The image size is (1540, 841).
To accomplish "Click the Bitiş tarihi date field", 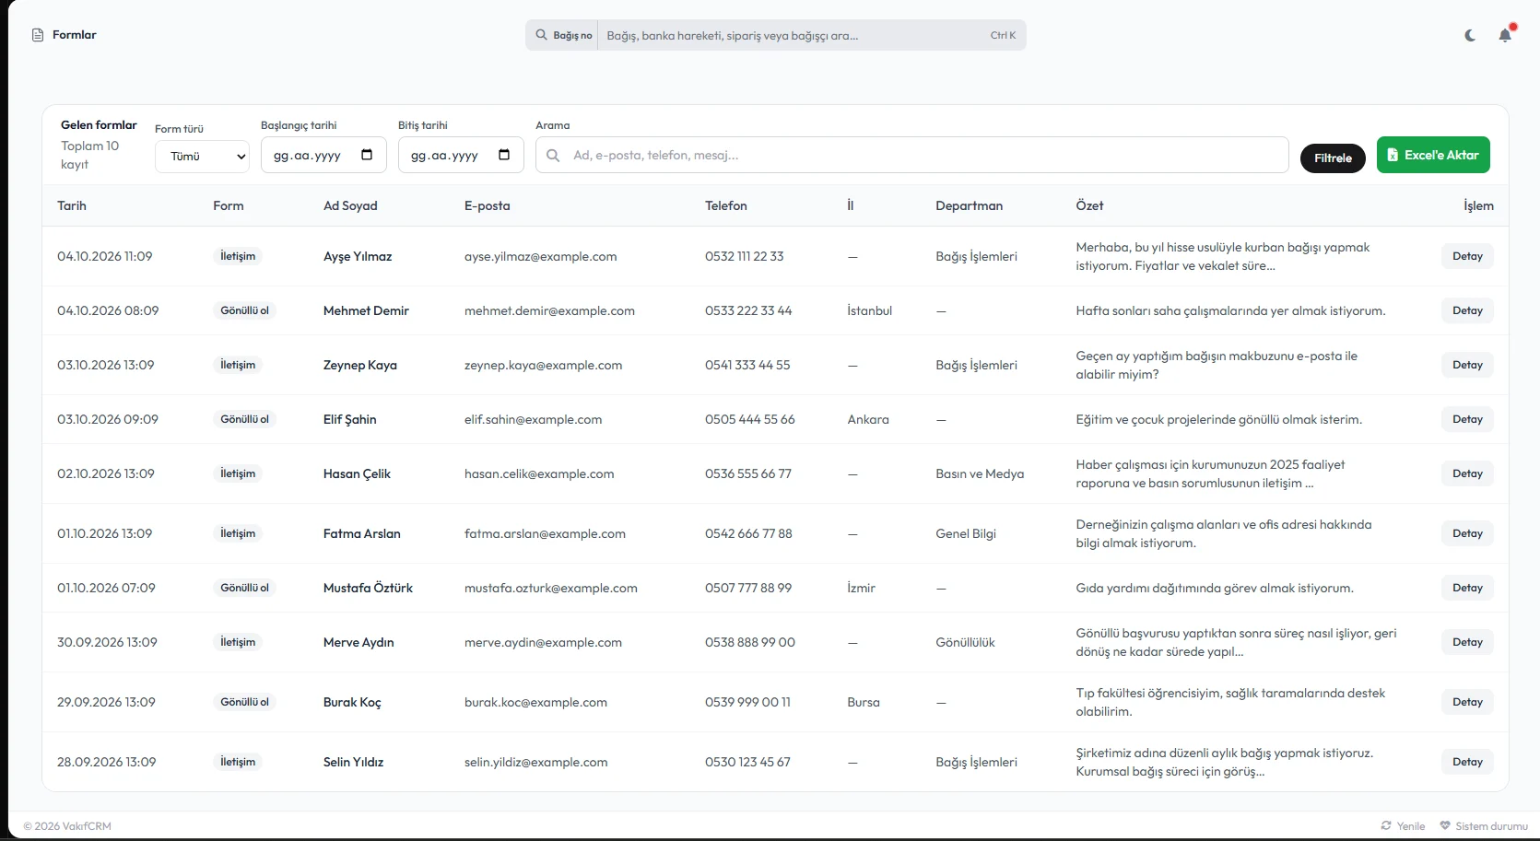I will tap(461, 155).
